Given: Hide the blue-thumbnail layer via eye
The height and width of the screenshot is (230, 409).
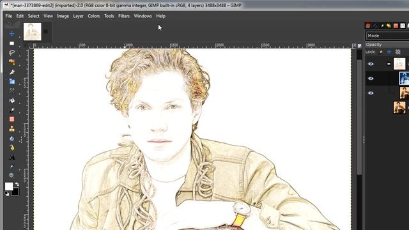Looking at the screenshot, I should pyautogui.click(x=371, y=79).
